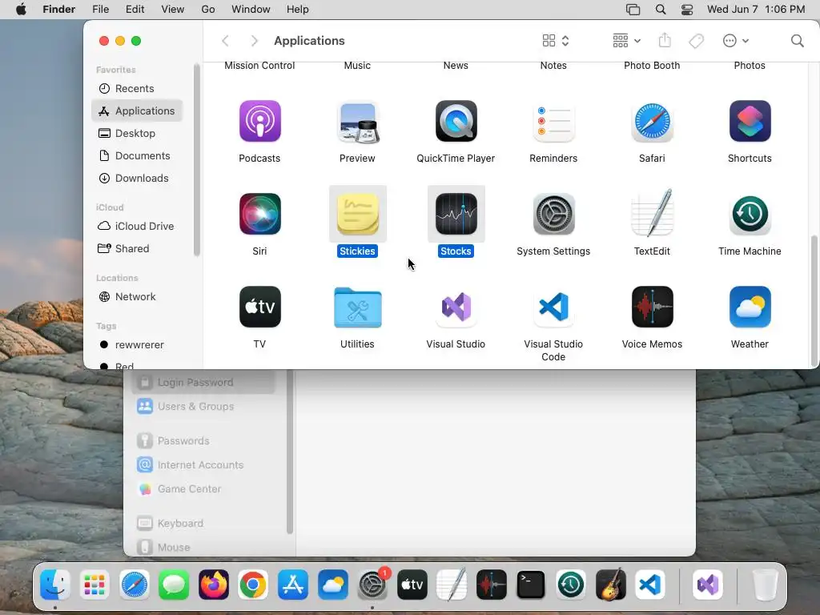The image size is (820, 615).
Task: Open the Podcasts app icon
Action: (260, 122)
